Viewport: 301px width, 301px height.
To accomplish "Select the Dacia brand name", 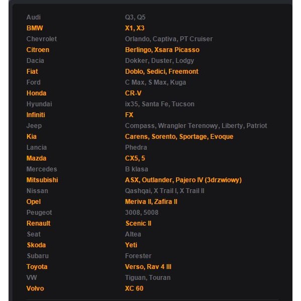I will point(35,61).
